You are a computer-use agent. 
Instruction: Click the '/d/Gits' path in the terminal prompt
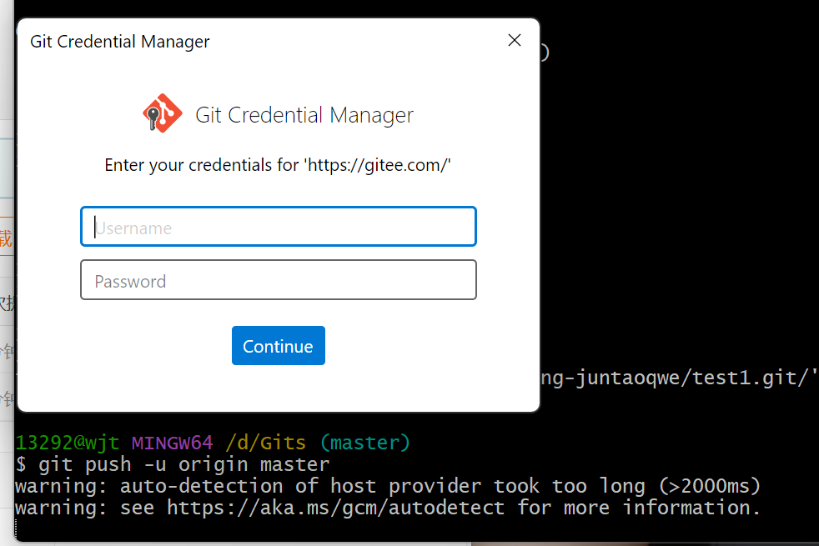click(265, 443)
